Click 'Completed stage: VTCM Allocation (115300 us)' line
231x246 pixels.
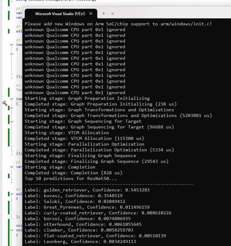pyautogui.click(x=84, y=138)
